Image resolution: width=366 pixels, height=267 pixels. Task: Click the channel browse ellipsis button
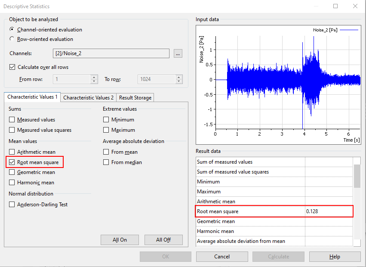pos(178,53)
